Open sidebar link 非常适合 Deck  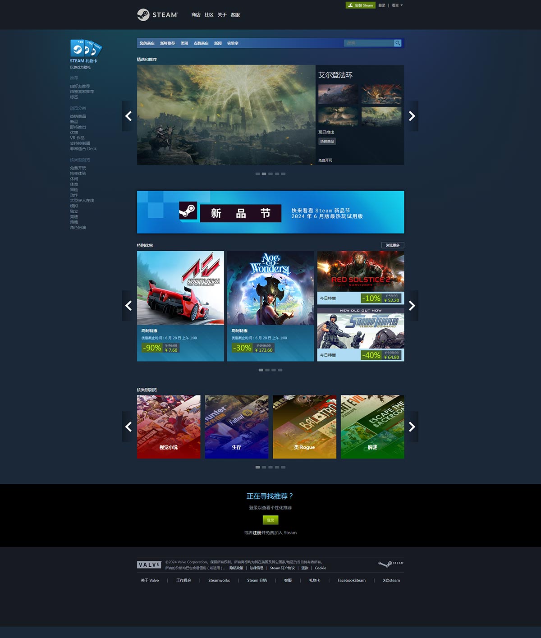point(83,149)
